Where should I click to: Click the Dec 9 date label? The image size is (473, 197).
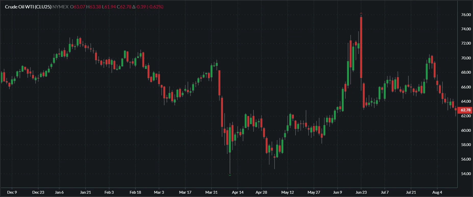[12, 192]
